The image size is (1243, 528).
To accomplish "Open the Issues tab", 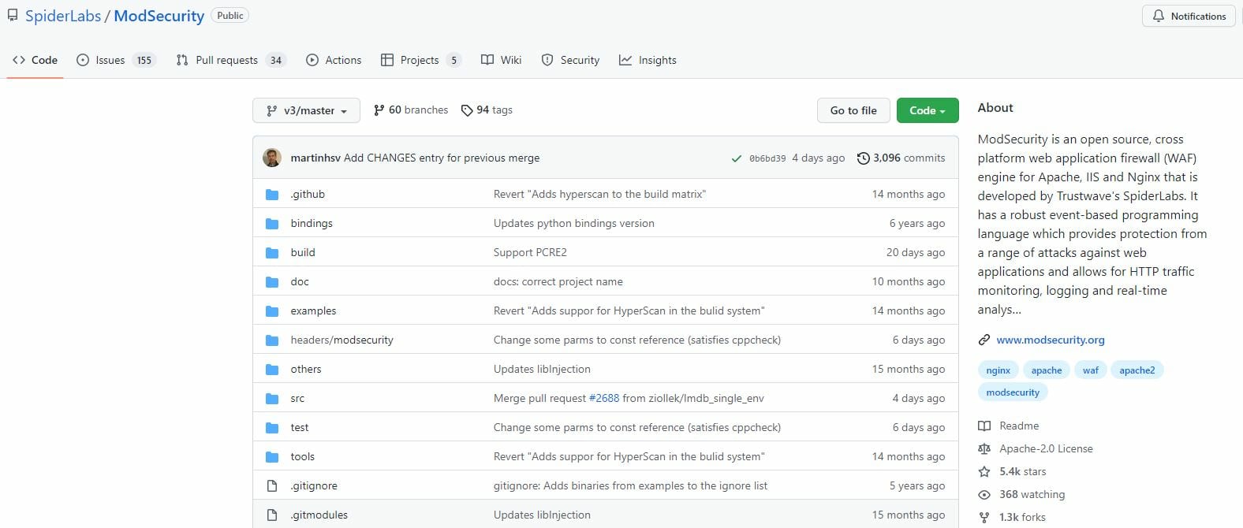I will 116,60.
